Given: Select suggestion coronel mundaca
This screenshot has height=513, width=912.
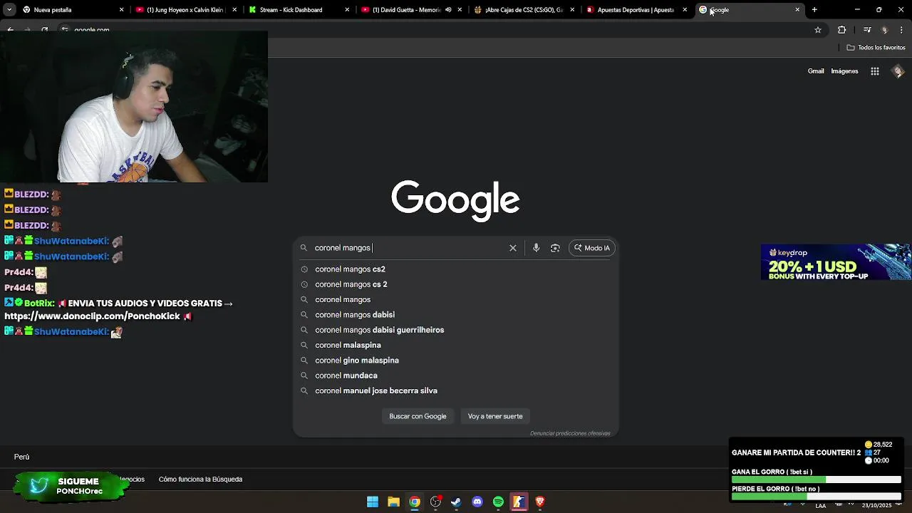Looking at the screenshot, I should (456, 375).
